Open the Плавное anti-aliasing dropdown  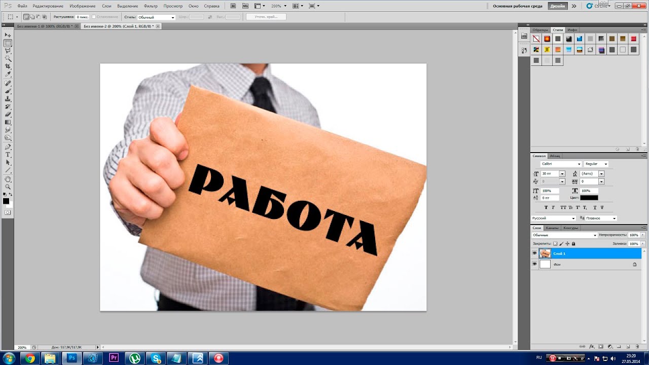click(601, 218)
